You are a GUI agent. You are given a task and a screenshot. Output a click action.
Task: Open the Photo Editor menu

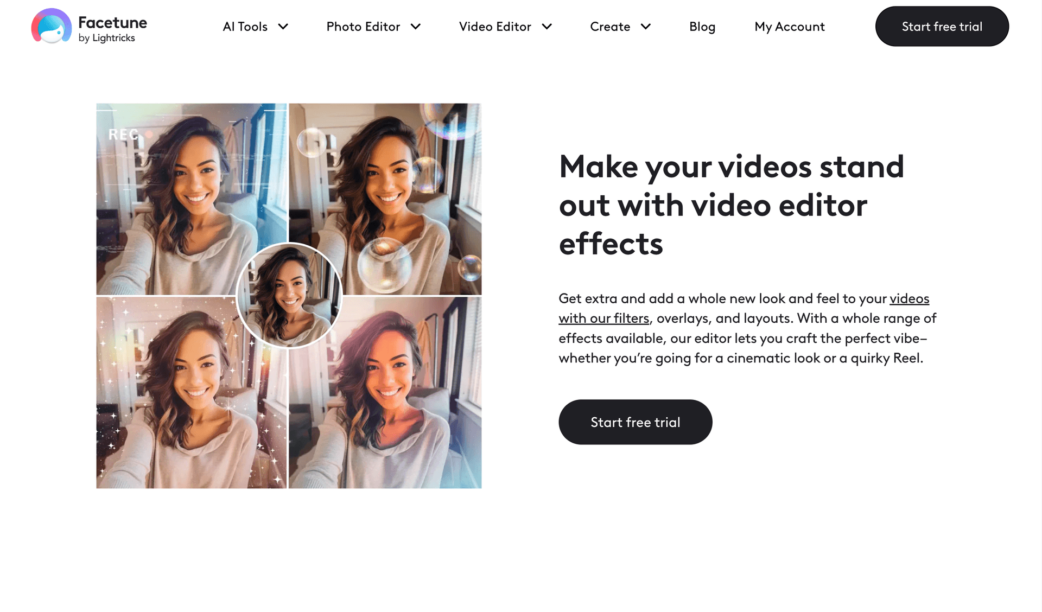[x=363, y=27]
